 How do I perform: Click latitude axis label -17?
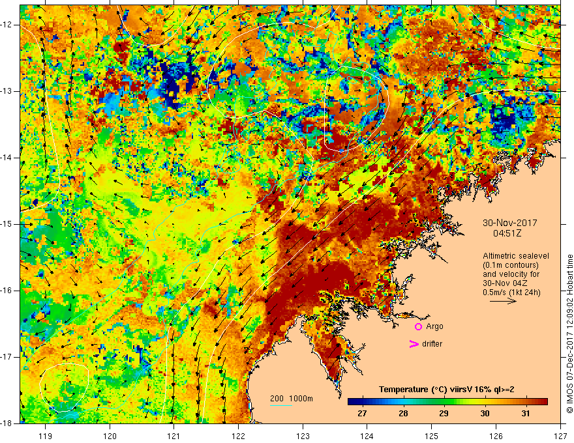click(x=7, y=357)
